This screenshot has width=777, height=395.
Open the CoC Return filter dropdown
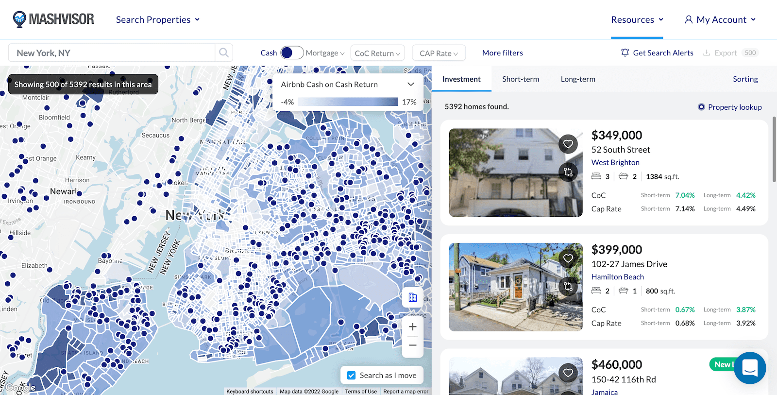[x=377, y=53]
